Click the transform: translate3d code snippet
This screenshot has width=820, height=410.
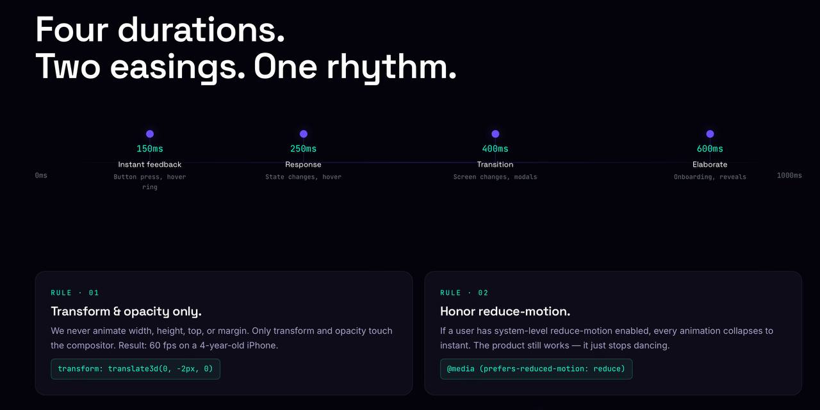[x=135, y=369]
